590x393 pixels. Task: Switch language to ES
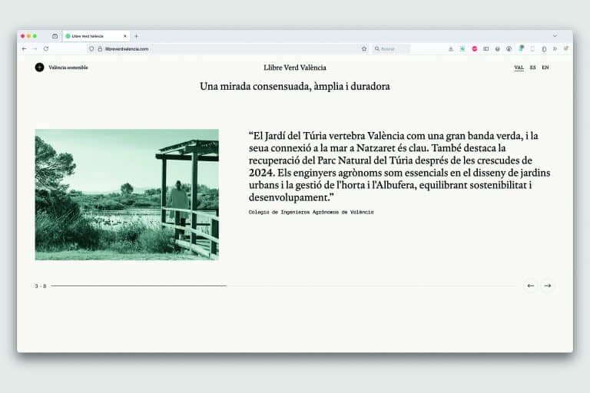pos(533,68)
